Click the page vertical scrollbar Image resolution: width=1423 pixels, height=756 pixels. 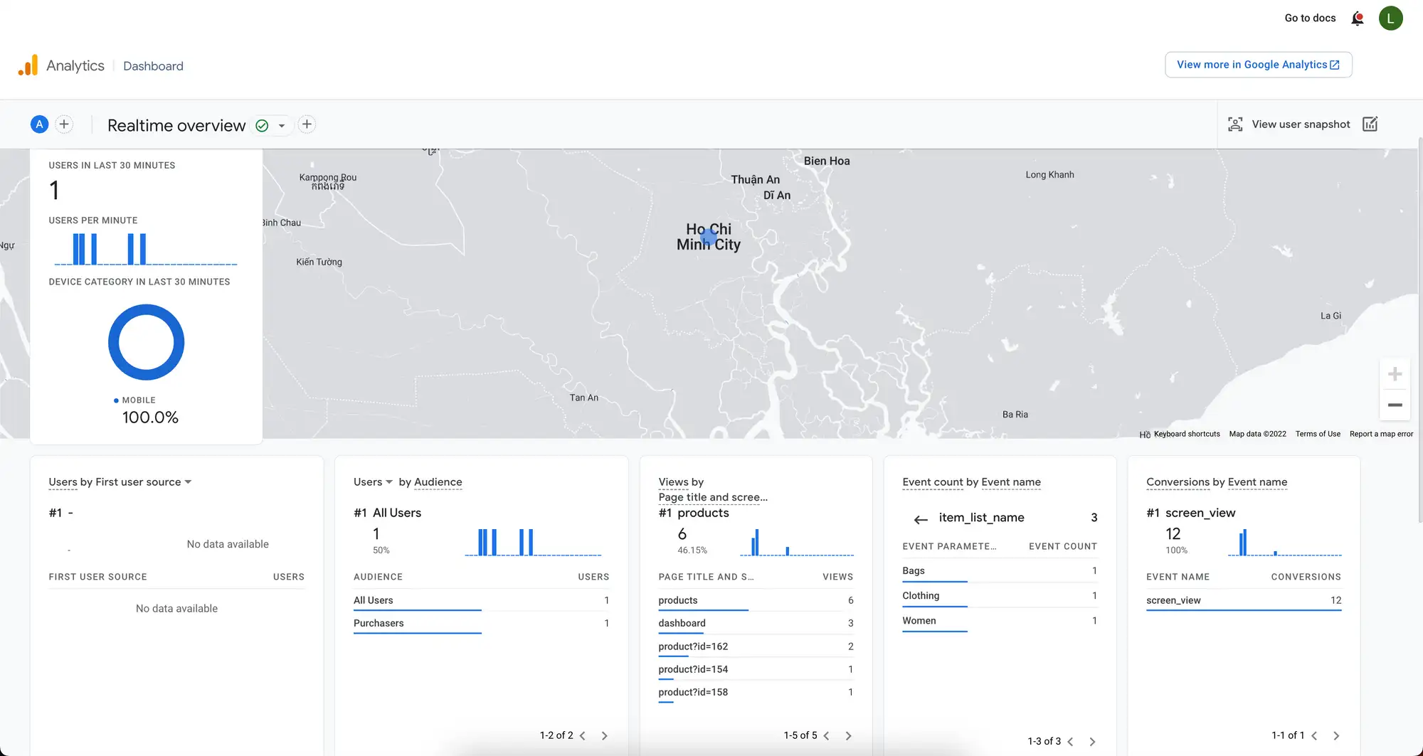tap(1420, 327)
